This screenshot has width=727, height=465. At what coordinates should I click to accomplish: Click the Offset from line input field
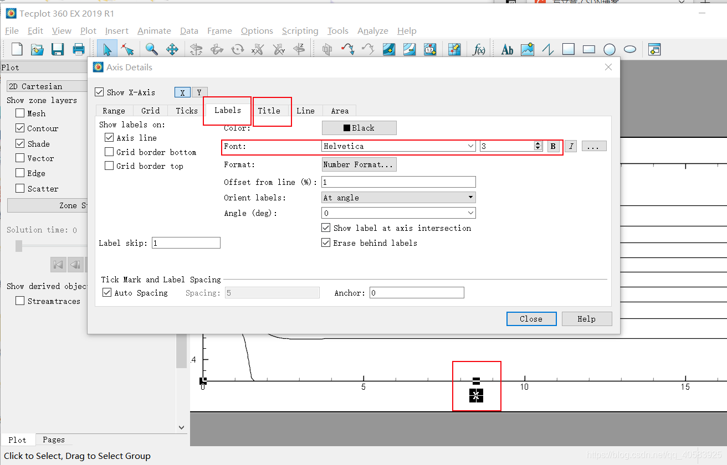398,182
